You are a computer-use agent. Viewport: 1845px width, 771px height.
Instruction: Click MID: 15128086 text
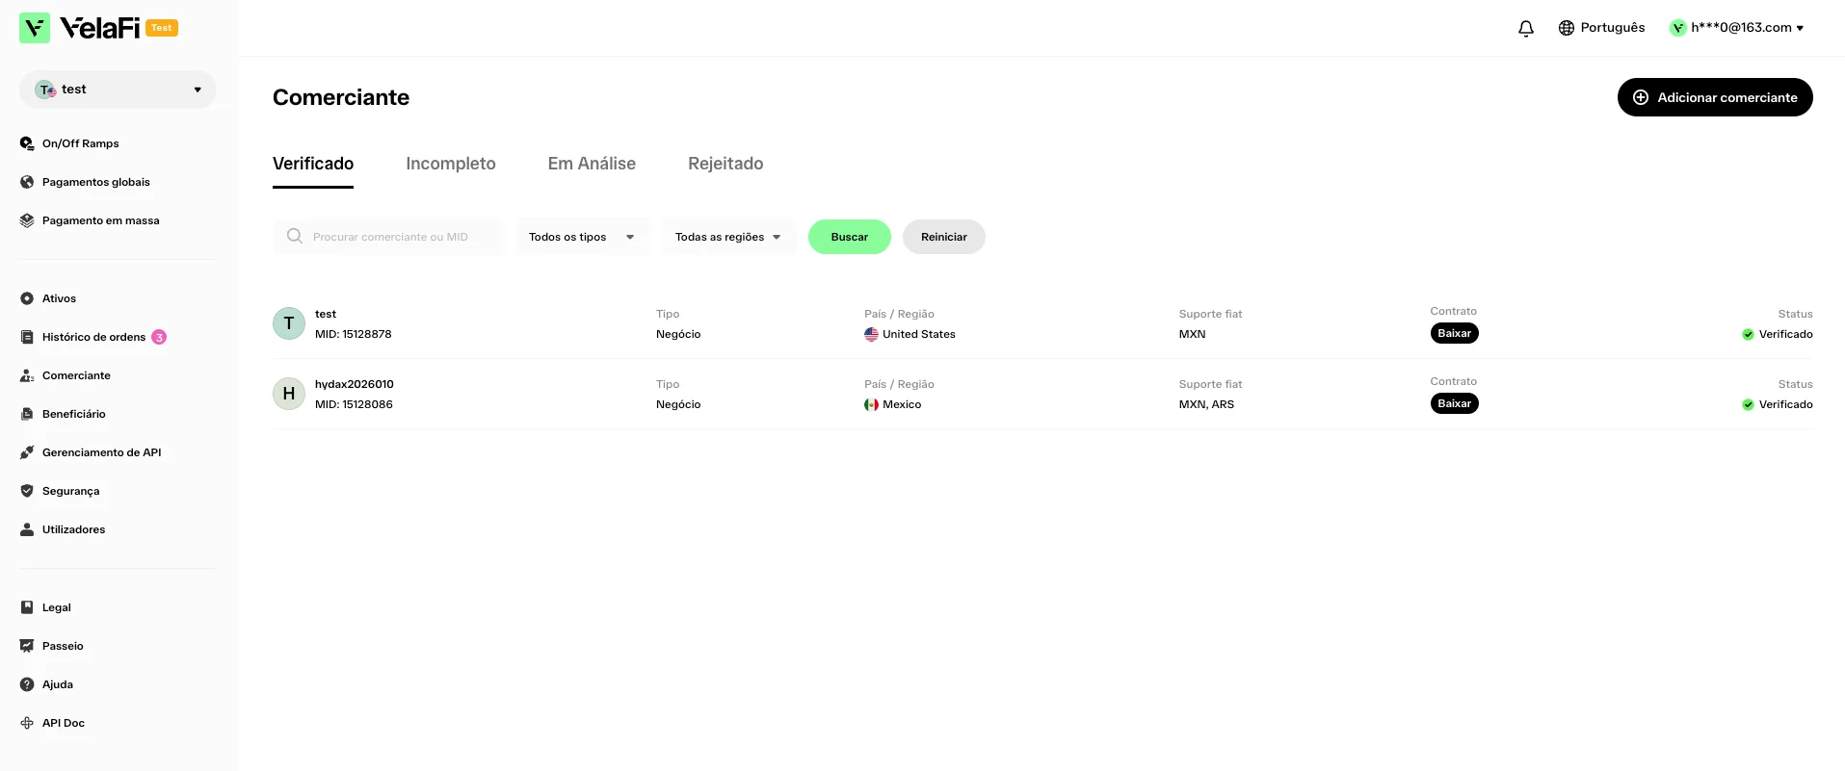coord(354,404)
